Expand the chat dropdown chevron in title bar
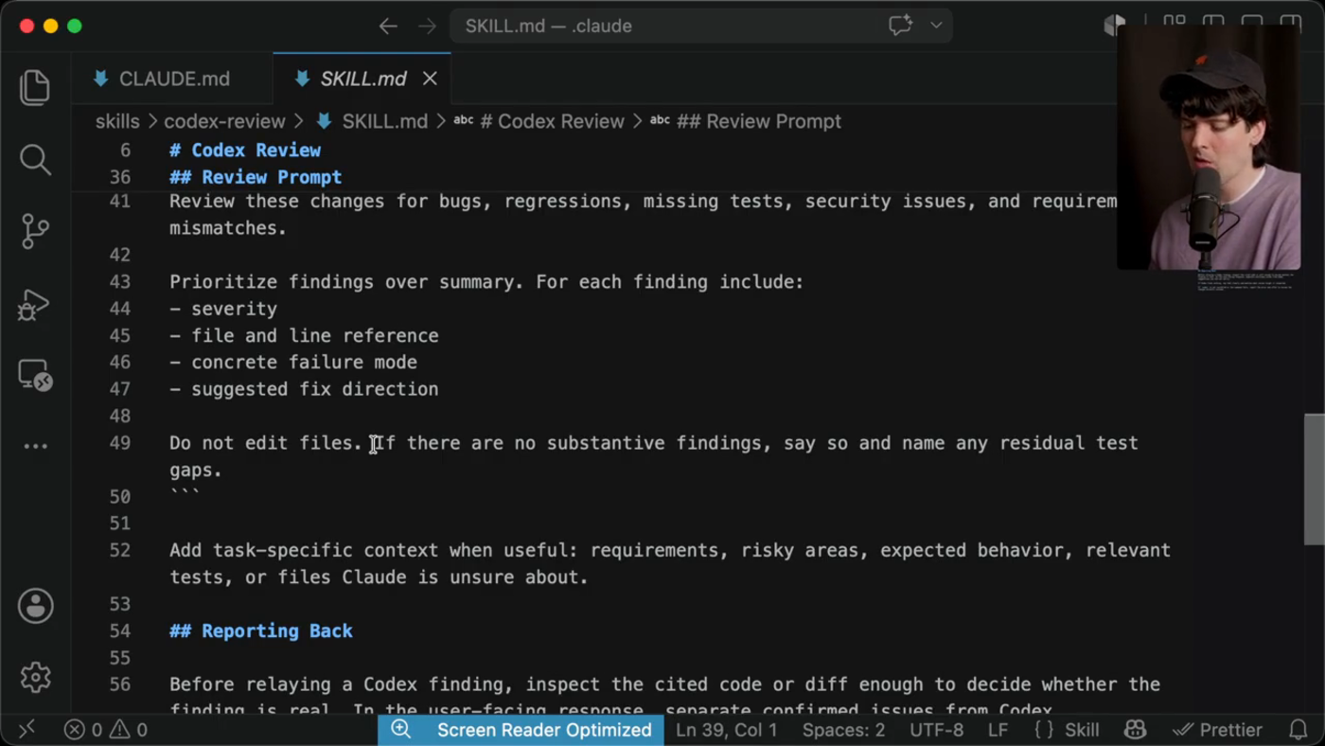 (x=936, y=26)
